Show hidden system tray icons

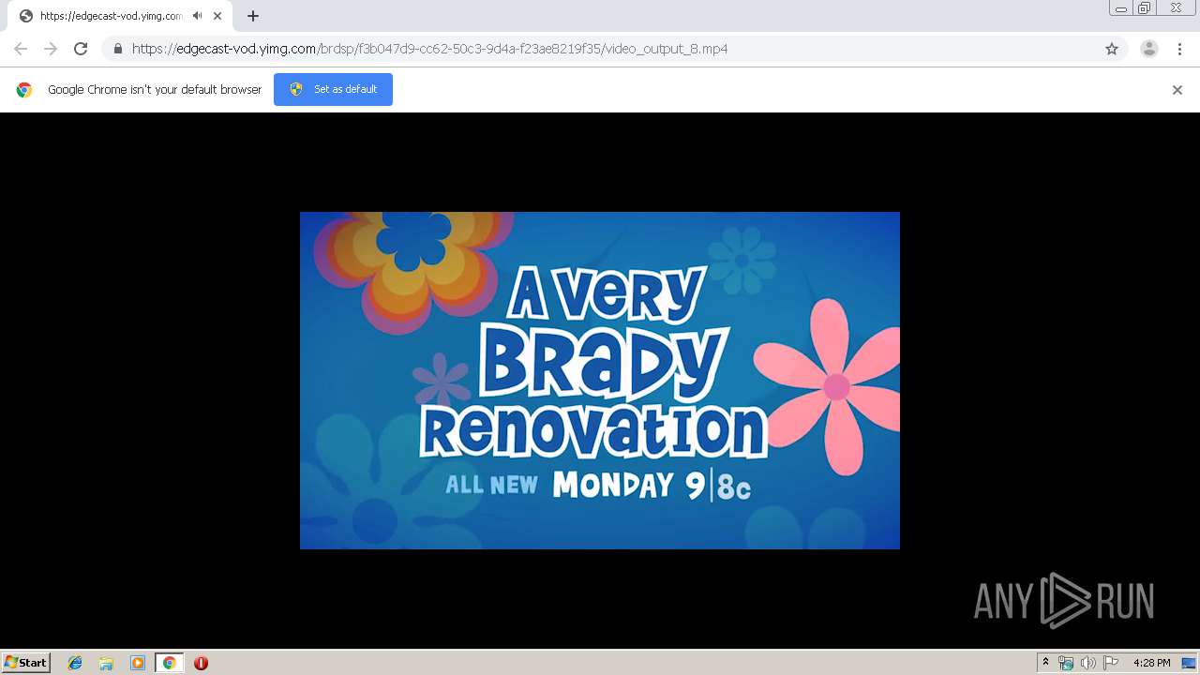tap(1045, 663)
